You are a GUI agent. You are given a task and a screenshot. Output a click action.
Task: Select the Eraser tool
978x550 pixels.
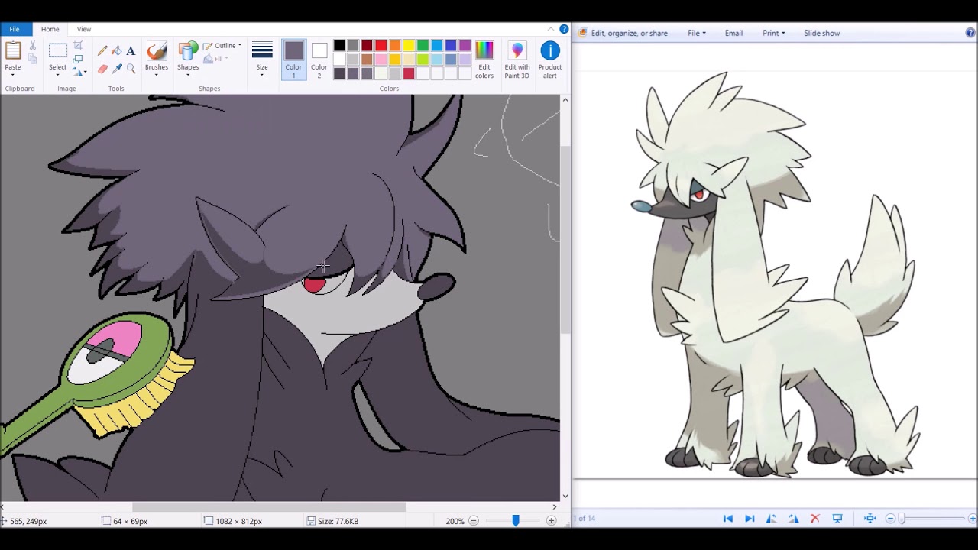[x=102, y=69]
